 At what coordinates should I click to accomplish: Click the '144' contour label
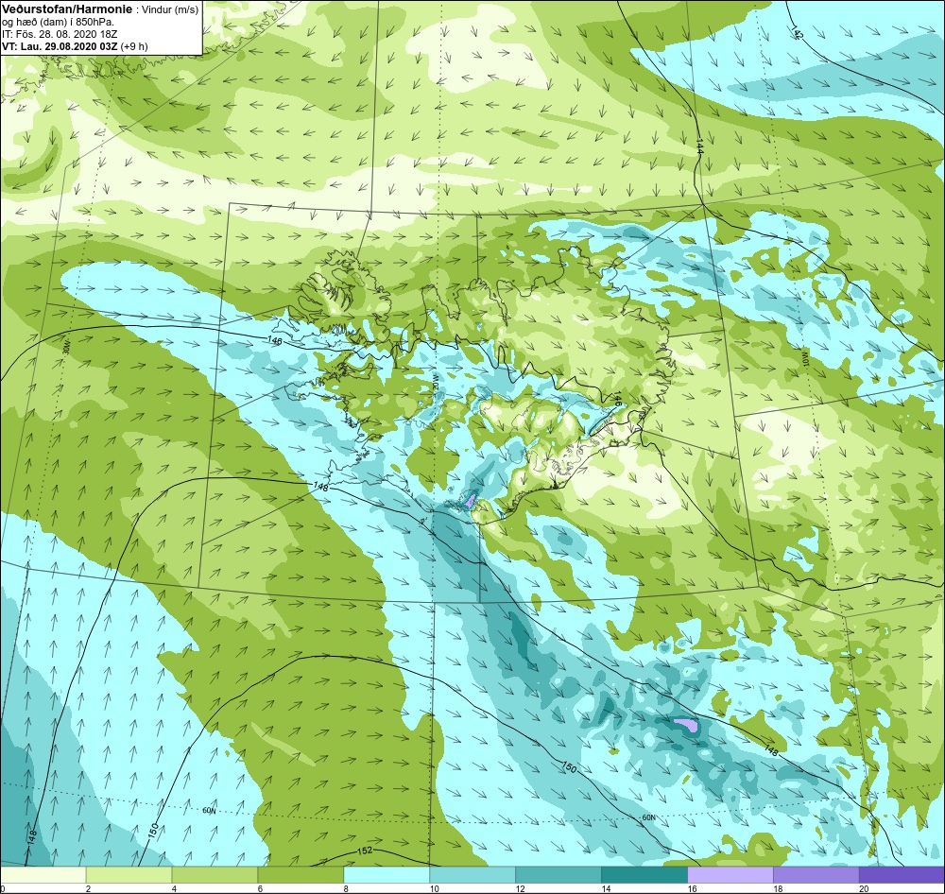[699, 146]
